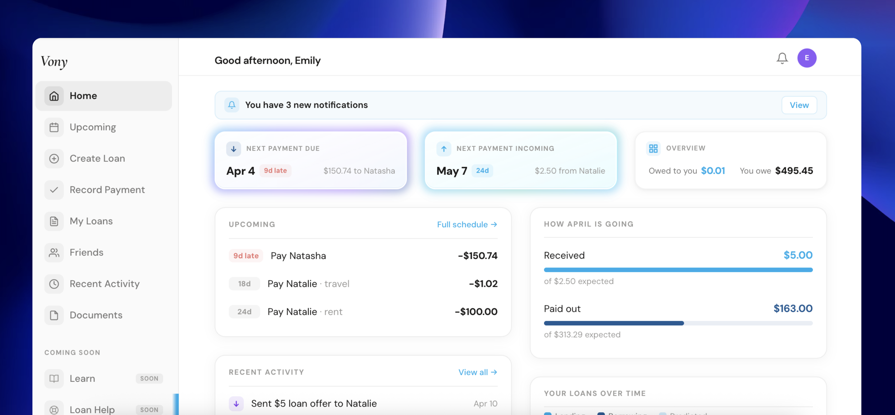This screenshot has width=895, height=415.
Task: Click Emily's avatar with the letter E
Action: 807,58
